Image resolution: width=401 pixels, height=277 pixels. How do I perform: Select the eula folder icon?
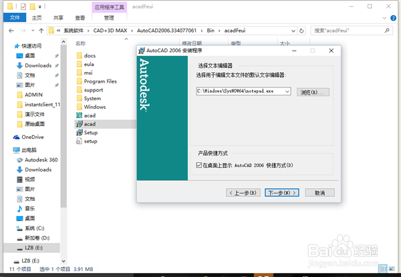pyautogui.click(x=80, y=64)
